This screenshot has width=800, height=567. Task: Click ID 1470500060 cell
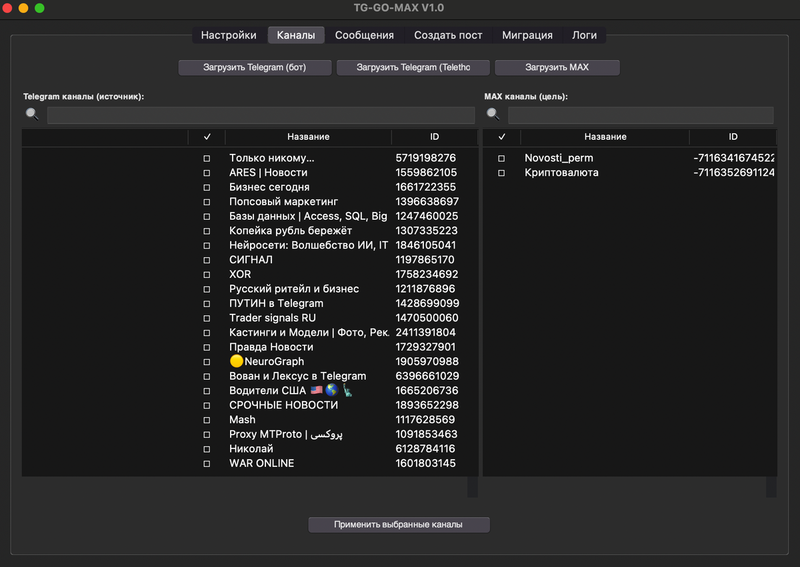pos(427,318)
